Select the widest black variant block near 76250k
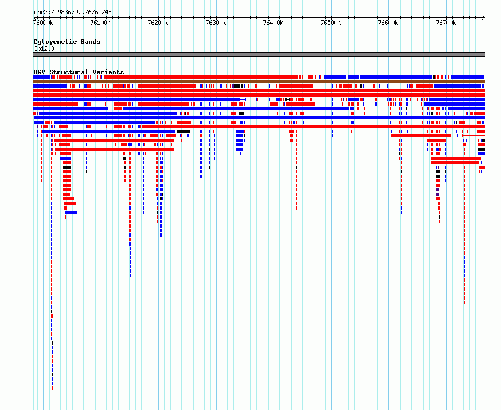 tap(184, 131)
